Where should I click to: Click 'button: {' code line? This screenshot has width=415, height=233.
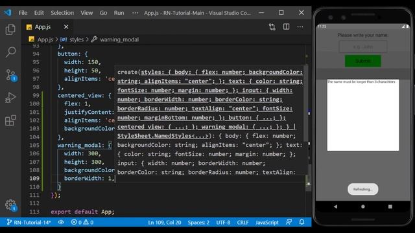(x=73, y=54)
